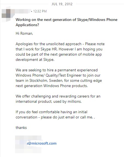The image size is (124, 157).
Task: Click the Apologies for the unsolicited approach line
Action: (60, 44)
